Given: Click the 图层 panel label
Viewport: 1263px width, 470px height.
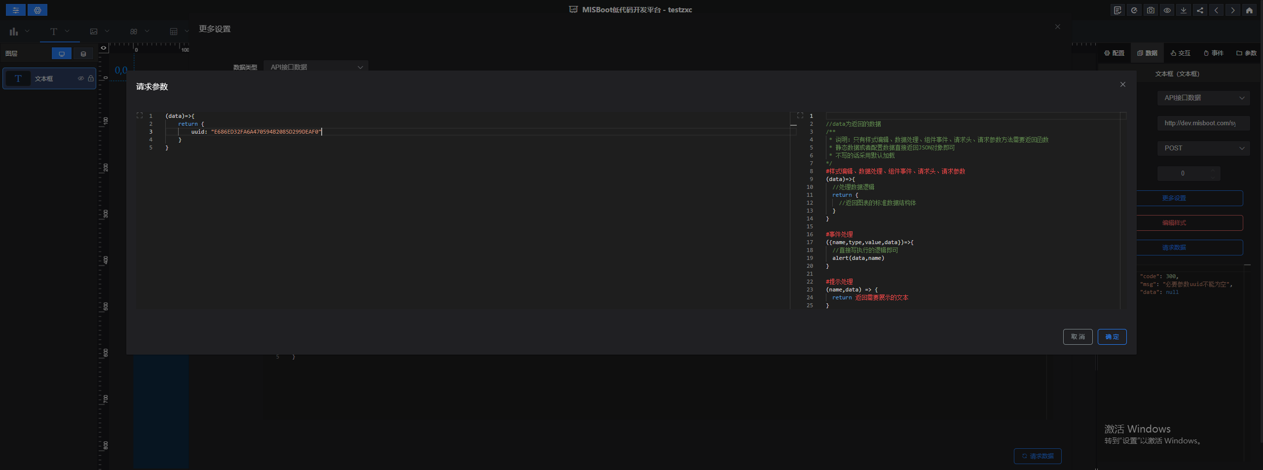Looking at the screenshot, I should click(11, 54).
